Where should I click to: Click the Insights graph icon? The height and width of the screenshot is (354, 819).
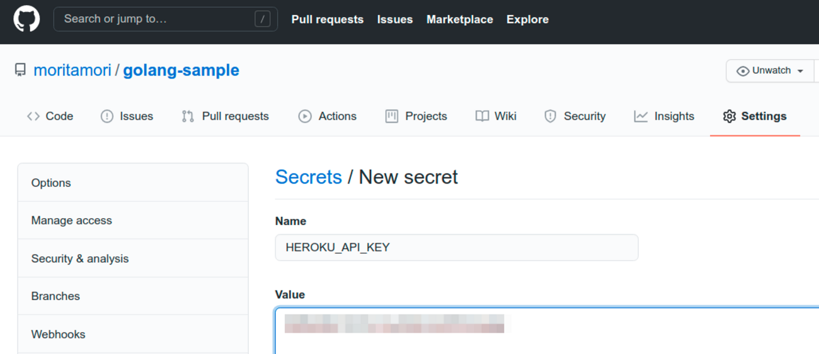coord(641,116)
